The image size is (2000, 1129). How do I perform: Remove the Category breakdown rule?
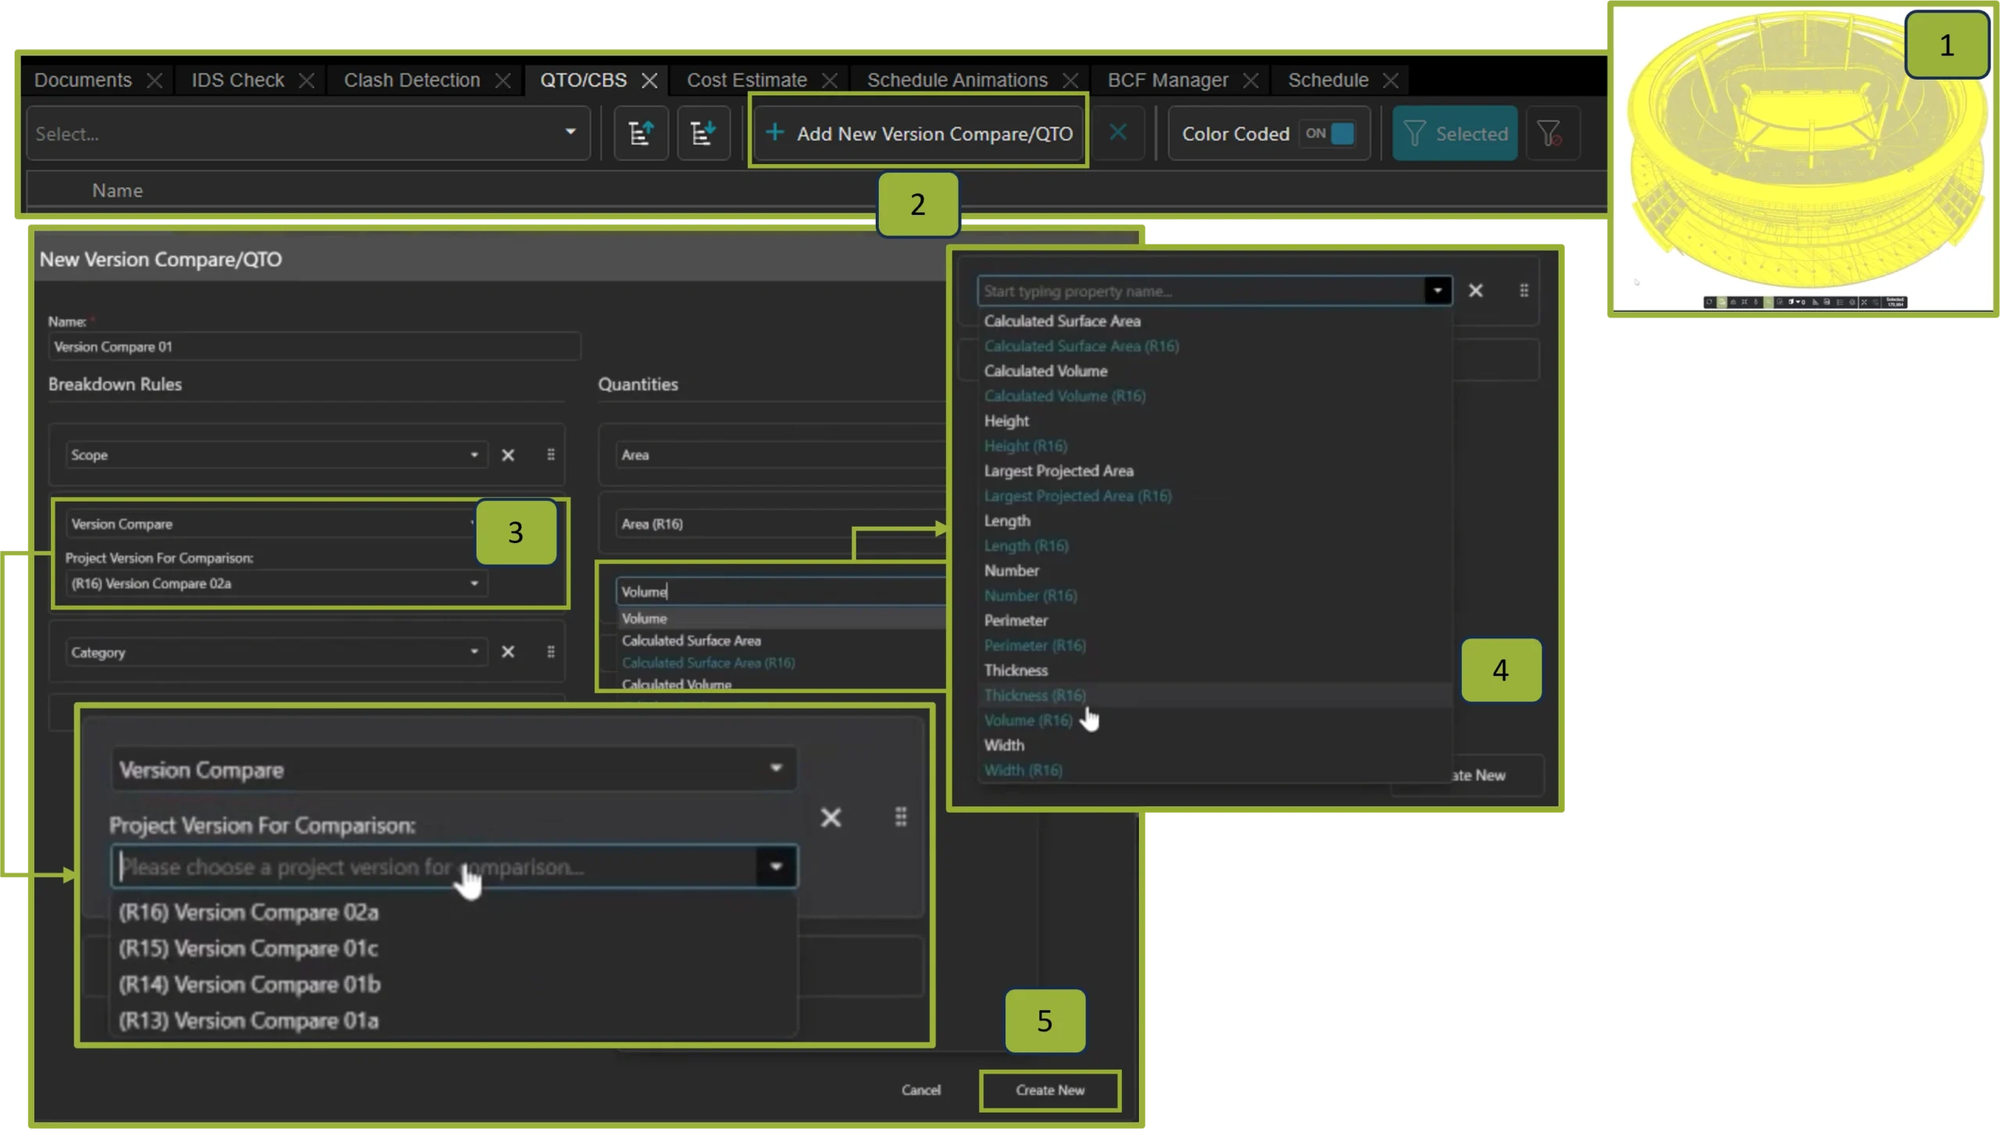click(x=508, y=652)
